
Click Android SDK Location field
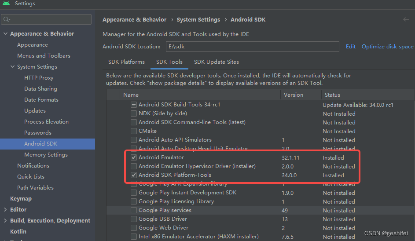(x=253, y=47)
